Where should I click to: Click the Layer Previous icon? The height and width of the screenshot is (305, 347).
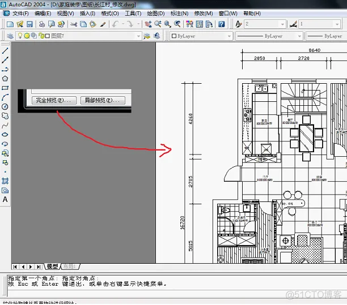(x=156, y=36)
